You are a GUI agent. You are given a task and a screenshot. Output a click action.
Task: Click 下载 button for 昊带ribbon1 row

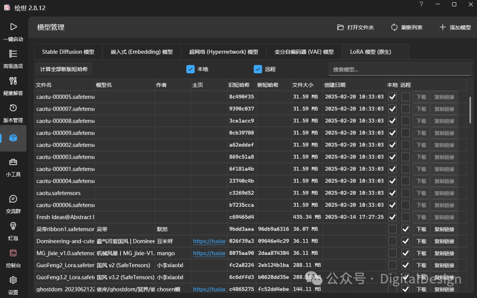(421, 229)
